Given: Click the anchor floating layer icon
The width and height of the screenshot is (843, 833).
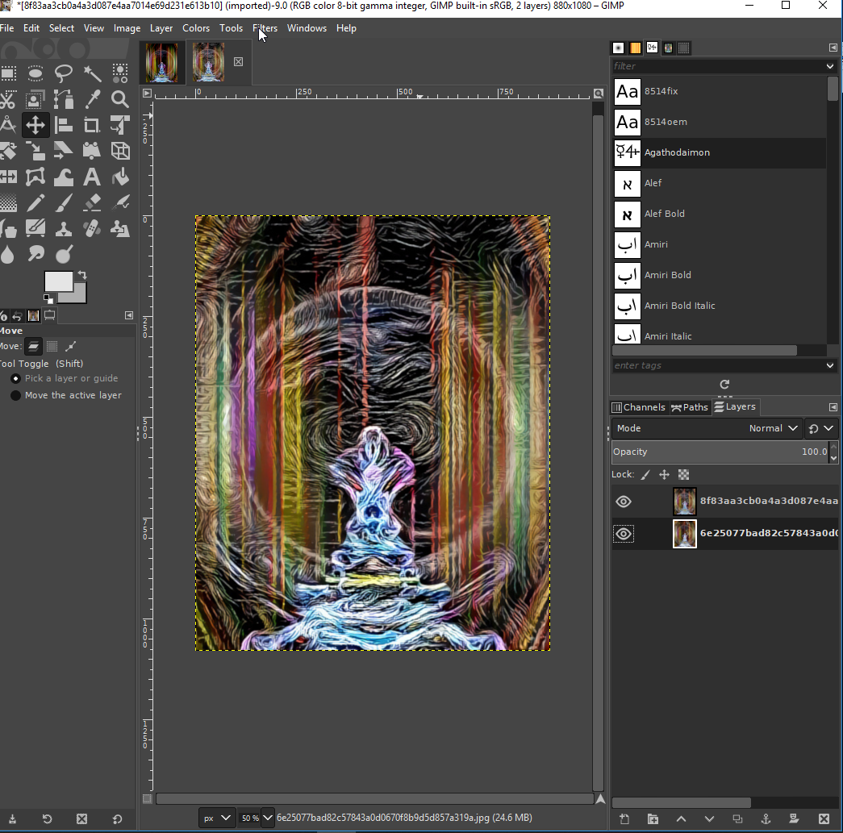Looking at the screenshot, I should click(x=766, y=819).
